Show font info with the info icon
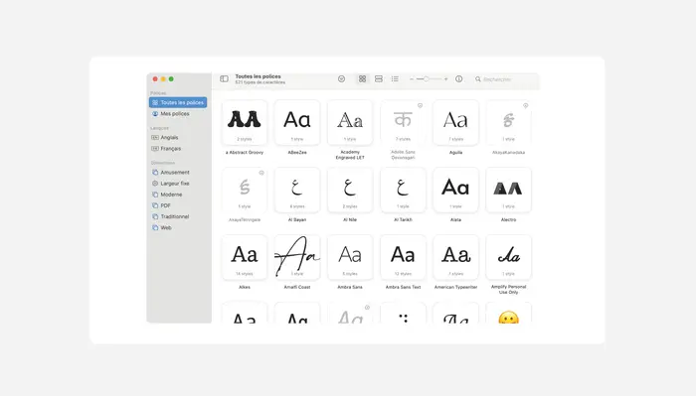Viewport: 696px width, 396px height. (x=459, y=78)
